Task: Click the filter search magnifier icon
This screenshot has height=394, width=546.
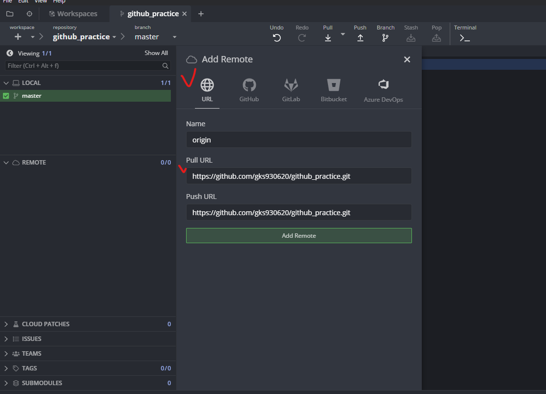Action: pos(165,66)
